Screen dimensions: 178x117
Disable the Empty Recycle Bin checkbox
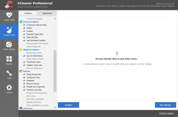pyautogui.click(x=24, y=74)
